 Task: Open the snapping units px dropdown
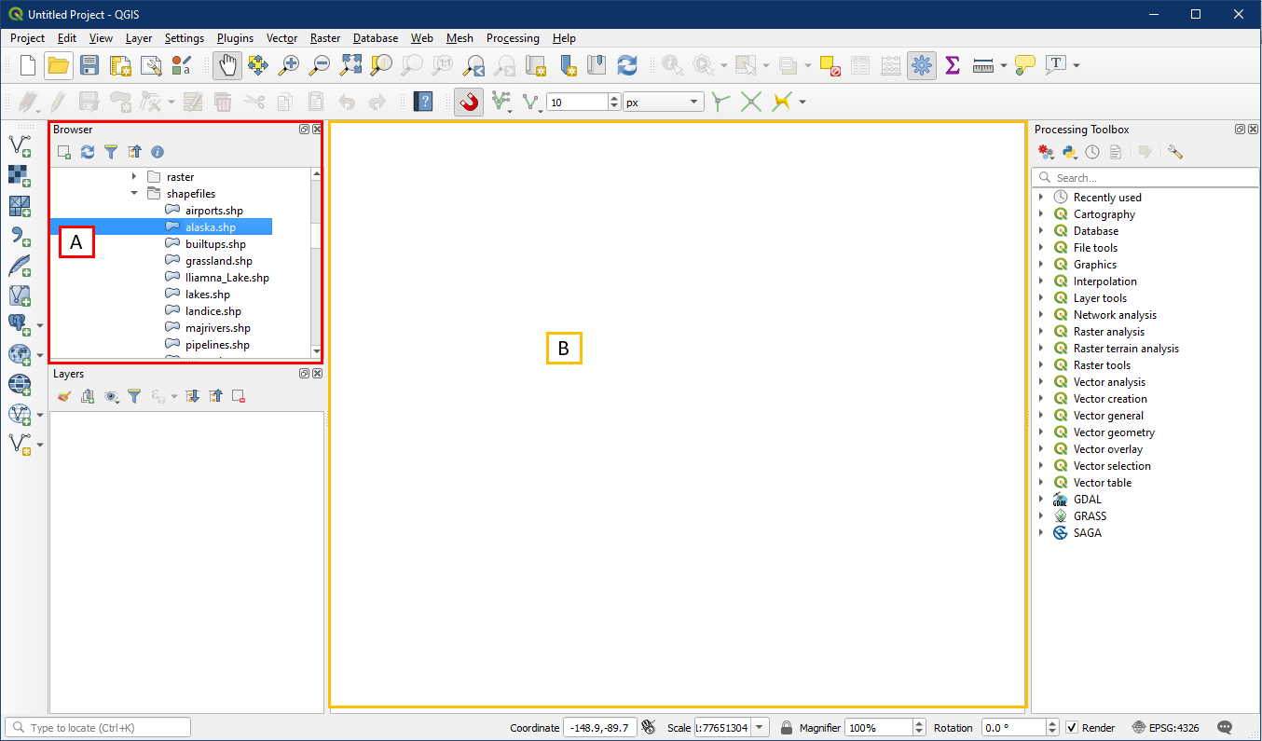pos(664,103)
